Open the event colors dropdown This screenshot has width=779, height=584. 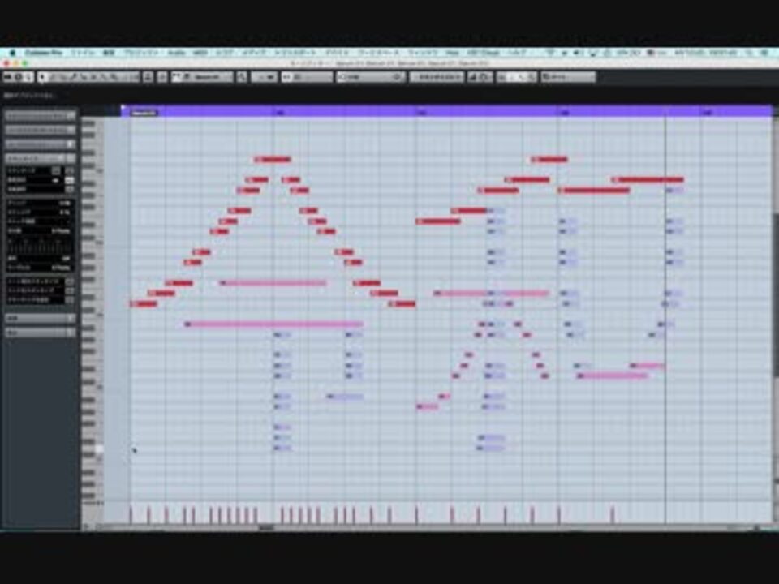click(568, 77)
